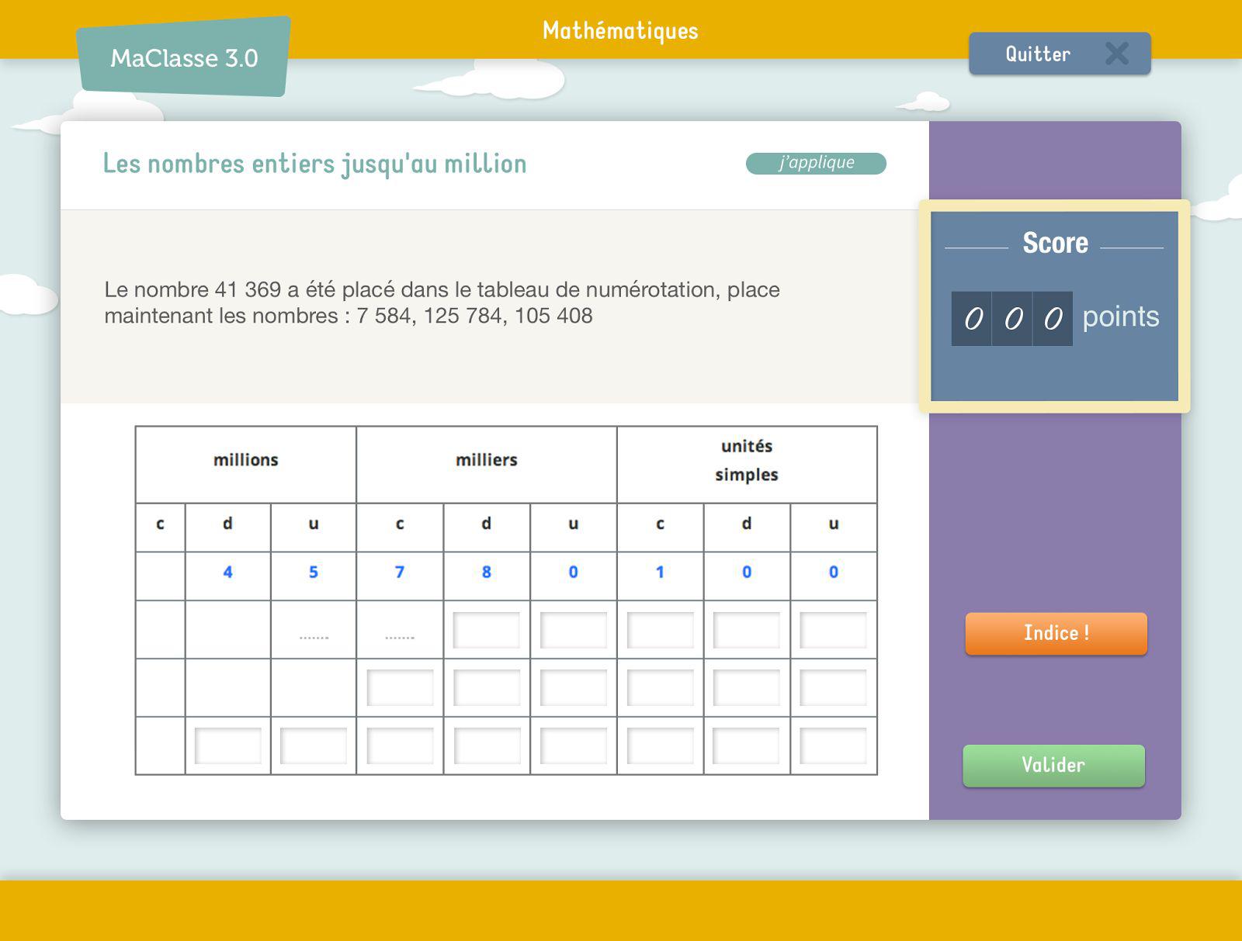Click the blue digit 1 in table
Image resolution: width=1242 pixels, height=941 pixels.
pos(661,573)
